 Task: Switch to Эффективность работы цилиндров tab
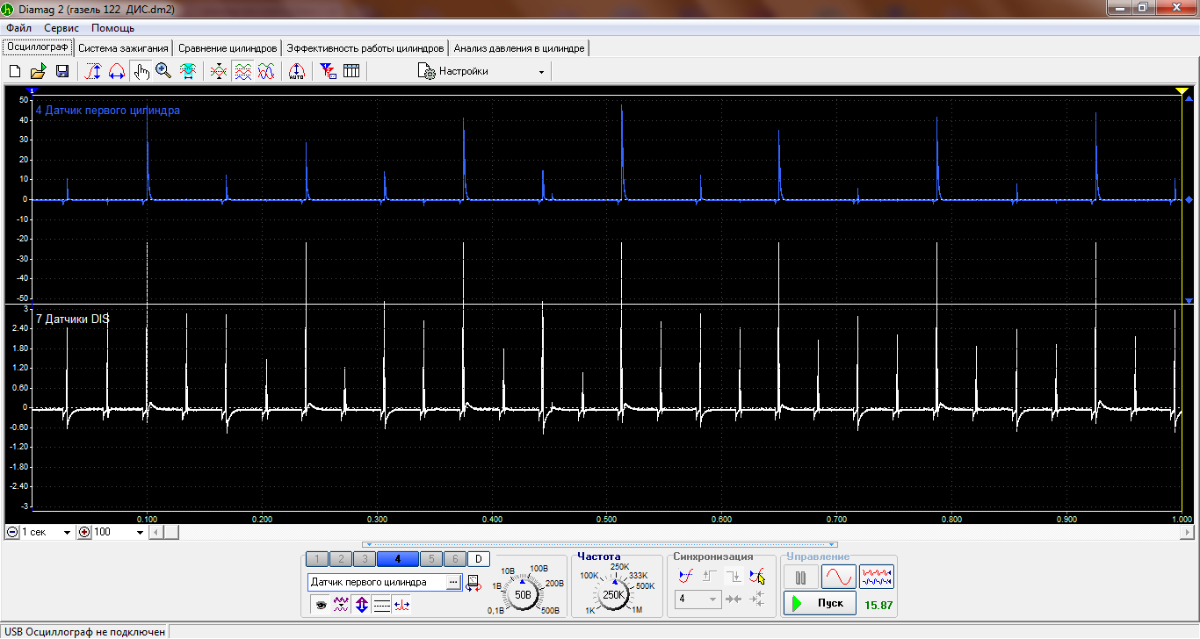(365, 48)
